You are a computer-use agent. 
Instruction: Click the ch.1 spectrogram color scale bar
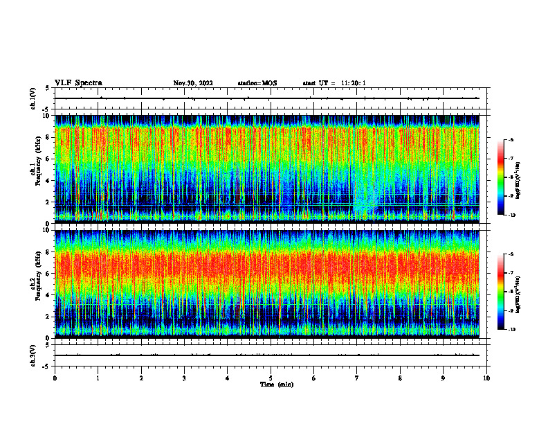click(500, 177)
